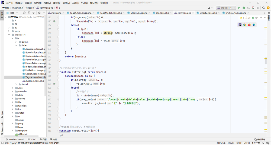Click the UTF-8 encoding selector in status bar
The width and height of the screenshot is (271, 145).
pos(247,143)
